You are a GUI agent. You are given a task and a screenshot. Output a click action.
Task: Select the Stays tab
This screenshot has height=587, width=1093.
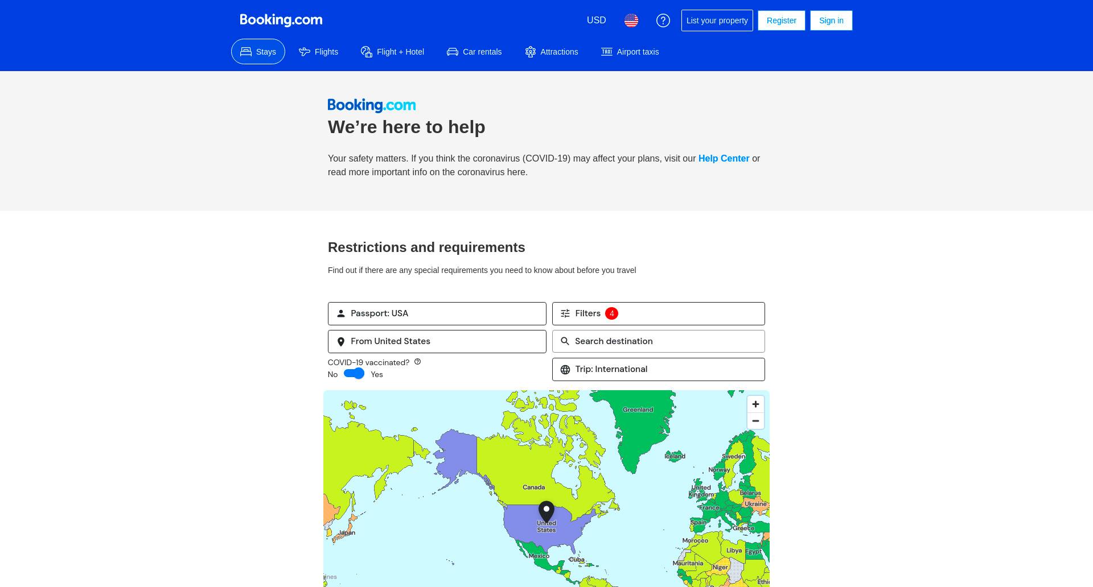click(258, 52)
